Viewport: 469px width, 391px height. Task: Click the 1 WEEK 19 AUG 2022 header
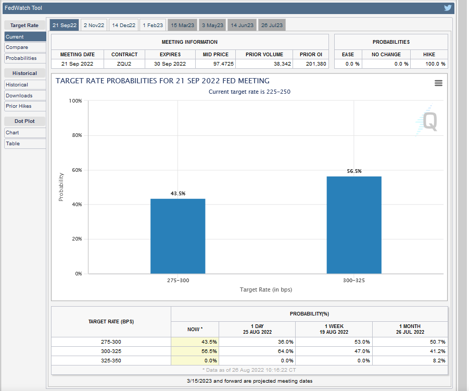point(334,329)
